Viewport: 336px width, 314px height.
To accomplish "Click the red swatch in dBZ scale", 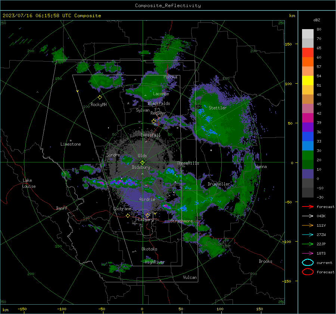I will tap(308, 53).
